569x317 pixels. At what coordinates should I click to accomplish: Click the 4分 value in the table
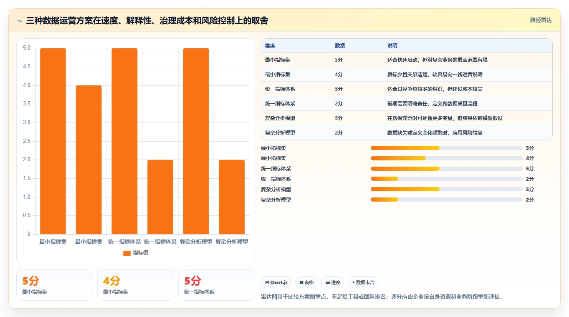tap(339, 75)
